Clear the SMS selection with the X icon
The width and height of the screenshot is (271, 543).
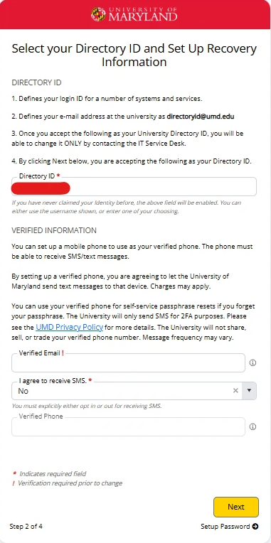click(x=235, y=391)
